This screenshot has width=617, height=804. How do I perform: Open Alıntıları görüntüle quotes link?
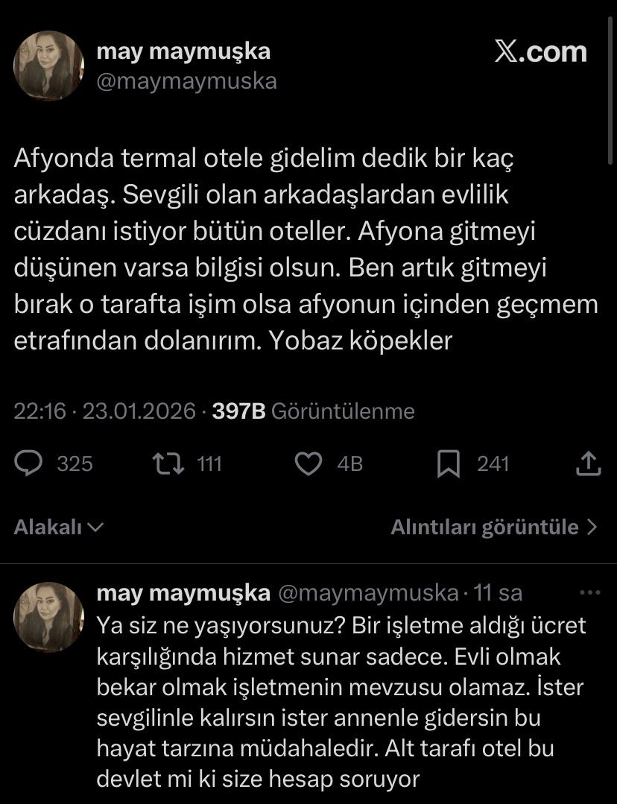click(494, 528)
